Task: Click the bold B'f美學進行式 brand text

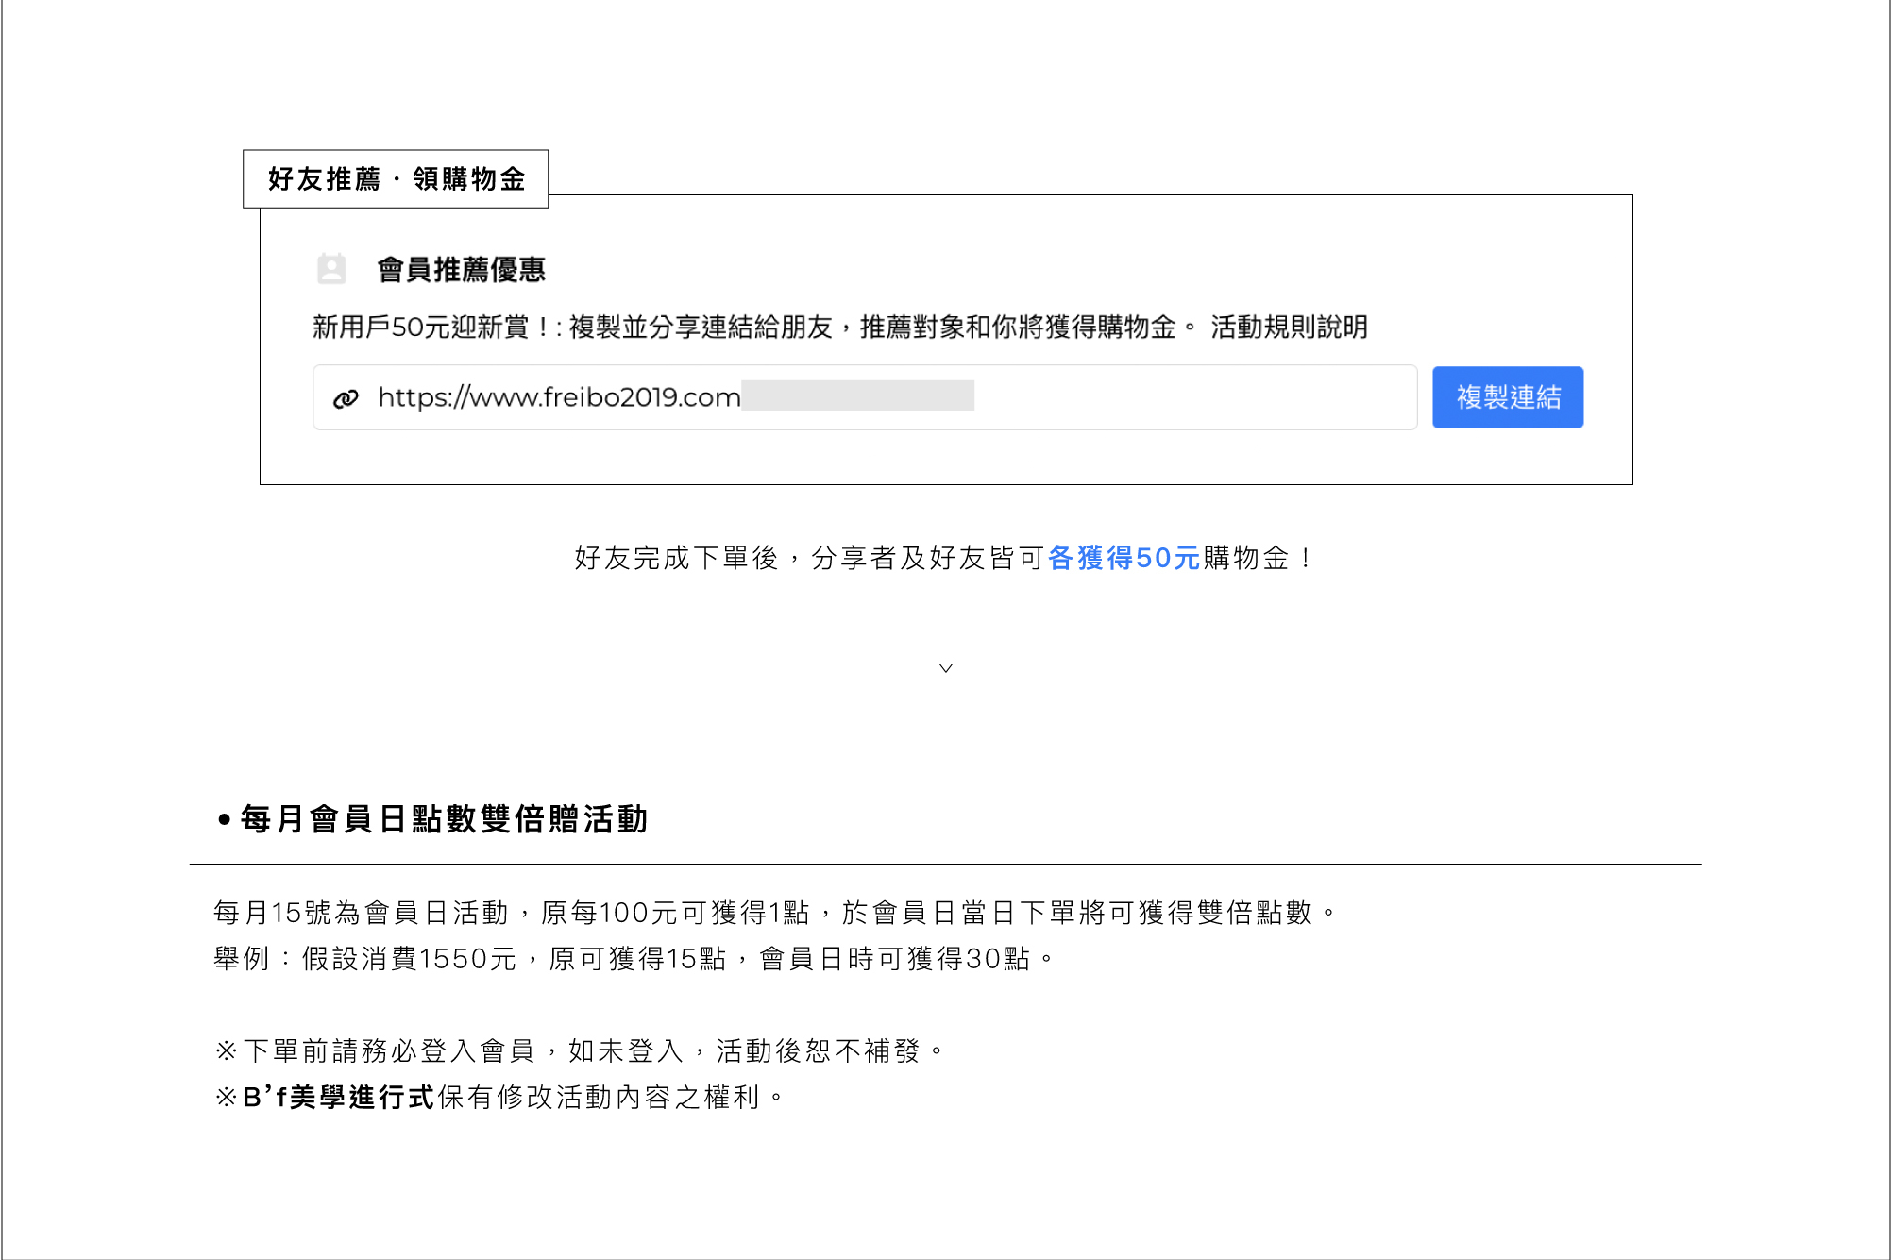Action: pyautogui.click(x=338, y=1097)
